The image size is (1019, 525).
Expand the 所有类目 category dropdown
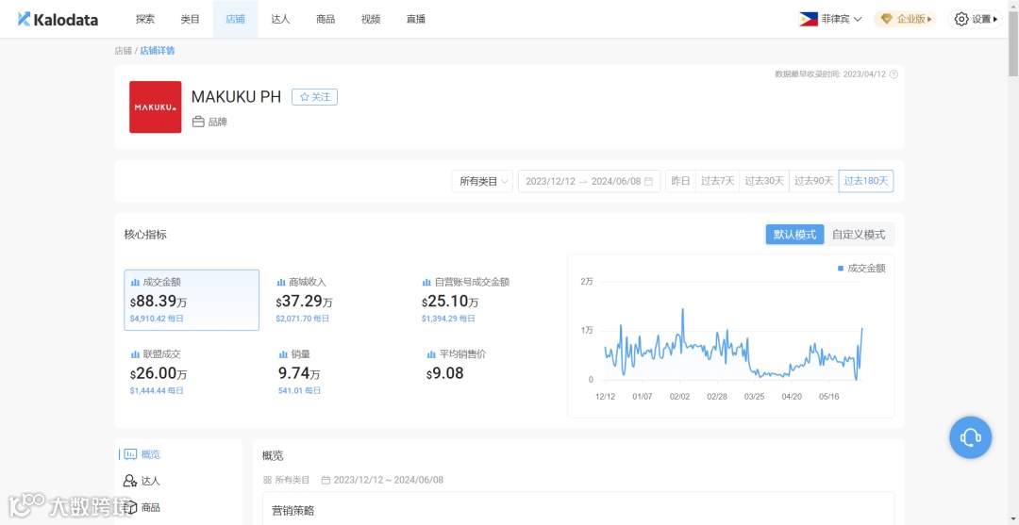coord(482,181)
